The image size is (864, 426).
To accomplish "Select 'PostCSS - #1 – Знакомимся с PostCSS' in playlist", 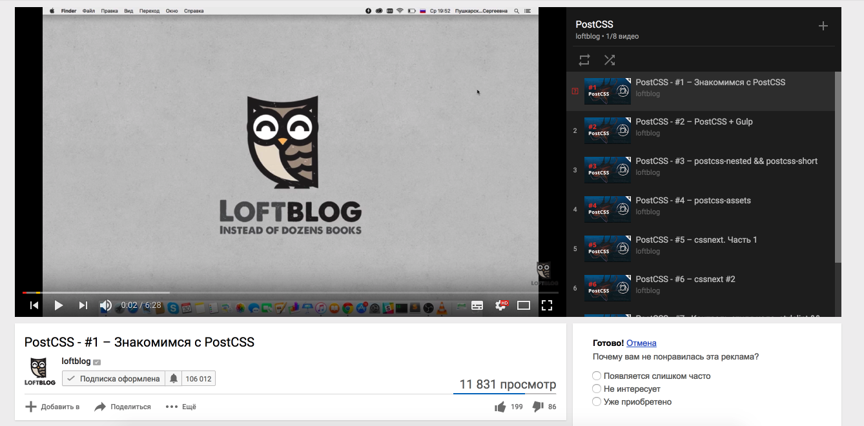I will point(710,82).
